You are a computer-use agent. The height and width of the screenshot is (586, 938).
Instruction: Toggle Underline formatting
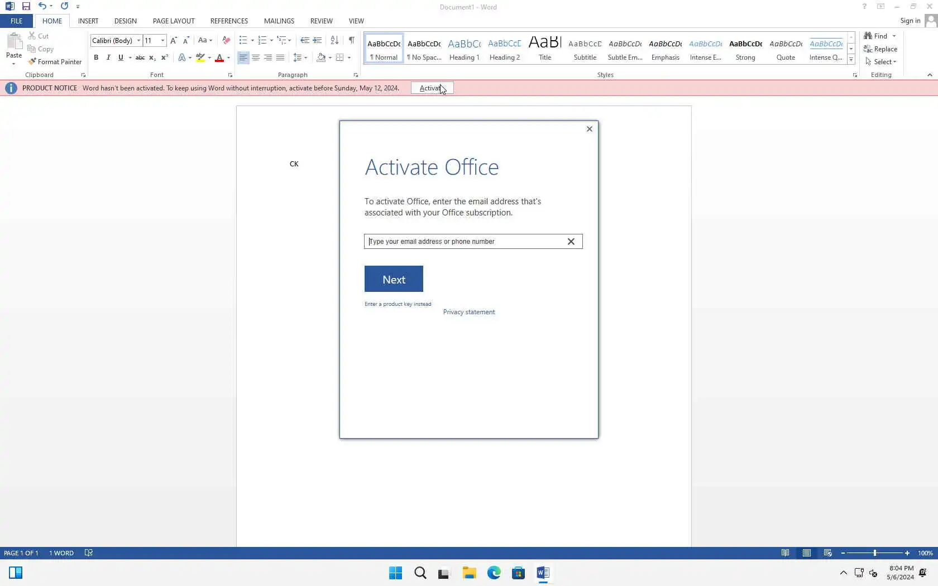click(x=121, y=57)
